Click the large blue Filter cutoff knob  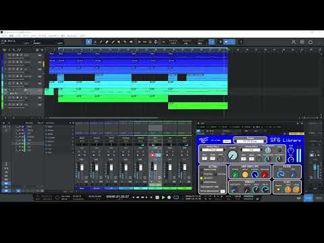[281, 174]
